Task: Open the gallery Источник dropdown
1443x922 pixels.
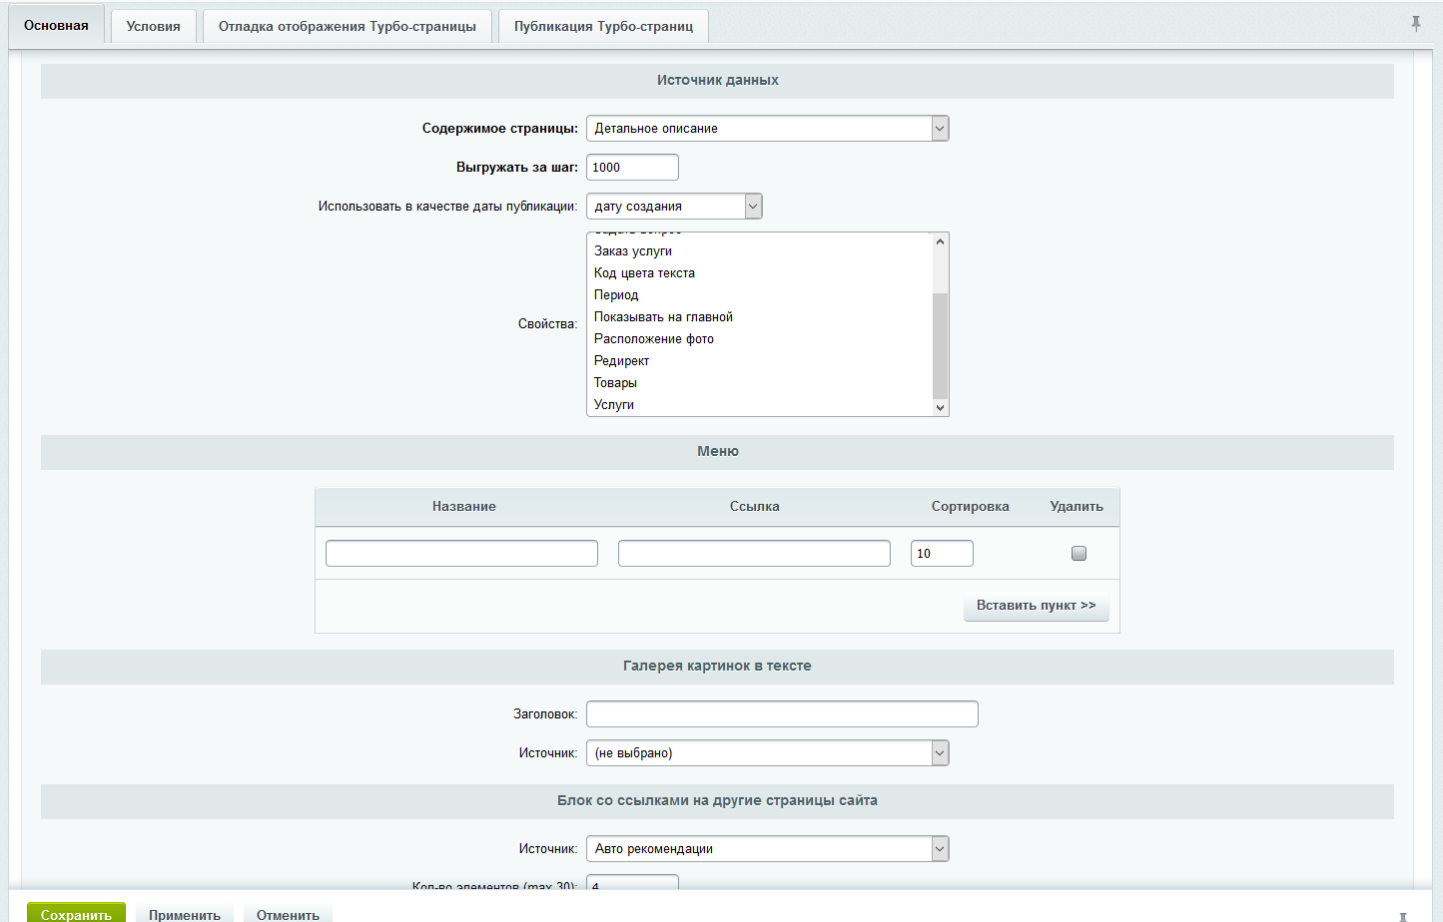Action: 767,753
